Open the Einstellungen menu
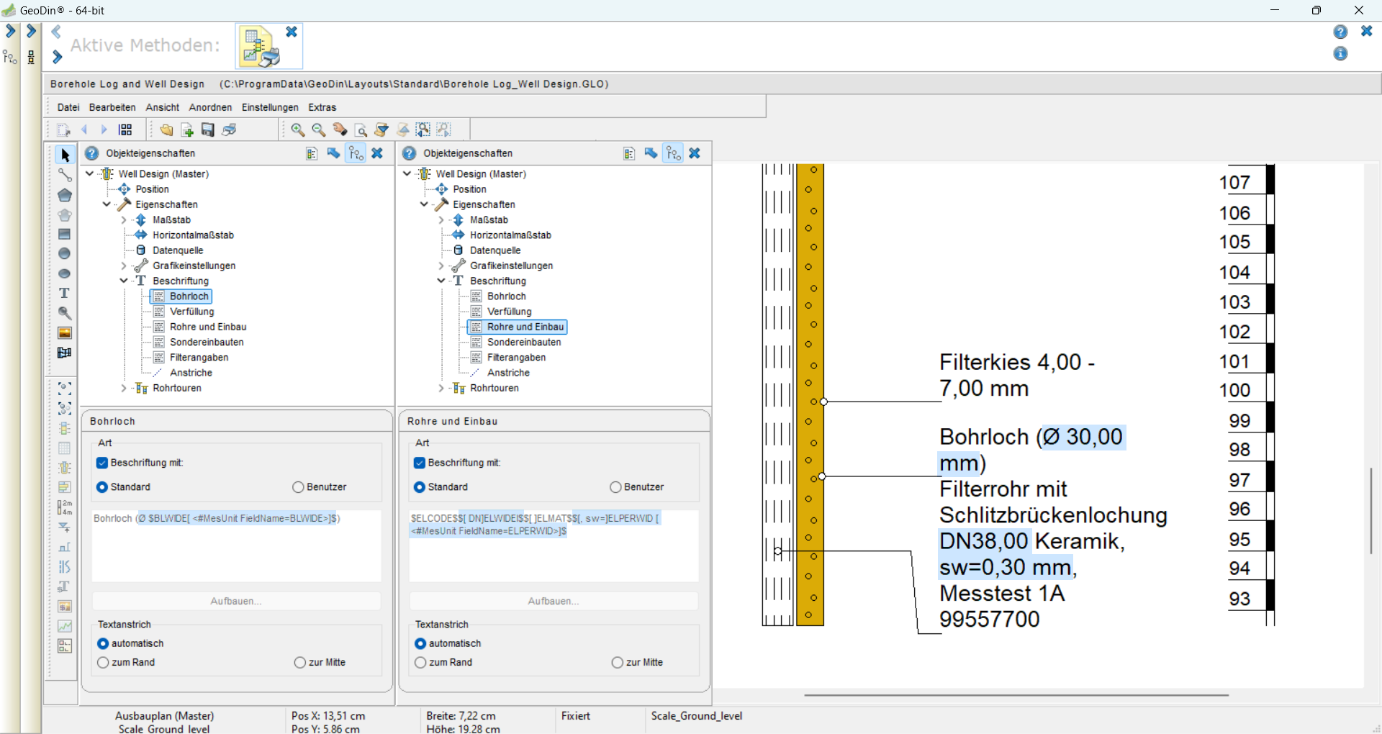Image resolution: width=1382 pixels, height=734 pixels. (270, 107)
